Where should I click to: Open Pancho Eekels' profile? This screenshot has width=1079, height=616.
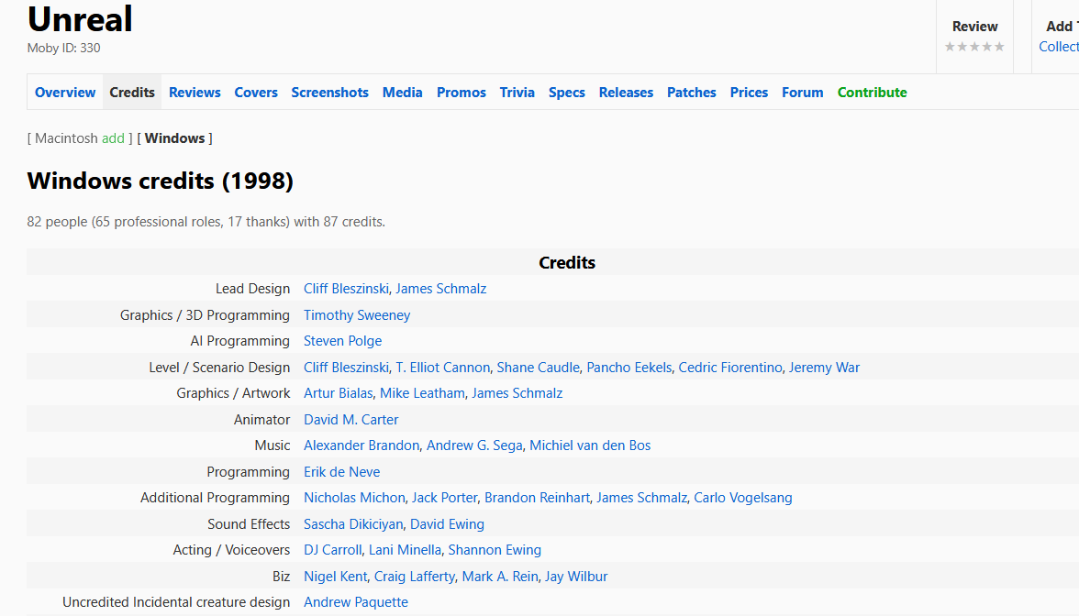[629, 367]
